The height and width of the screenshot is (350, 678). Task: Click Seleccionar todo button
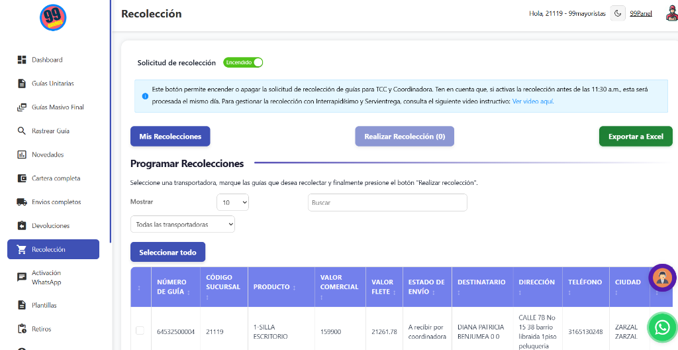(168, 253)
